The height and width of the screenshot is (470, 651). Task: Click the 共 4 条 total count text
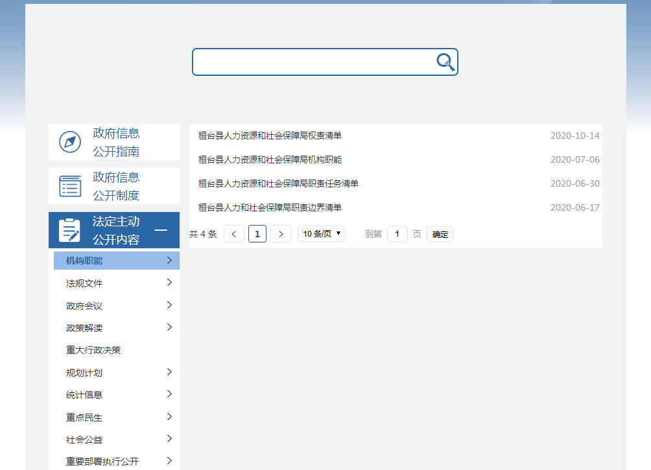click(x=203, y=234)
